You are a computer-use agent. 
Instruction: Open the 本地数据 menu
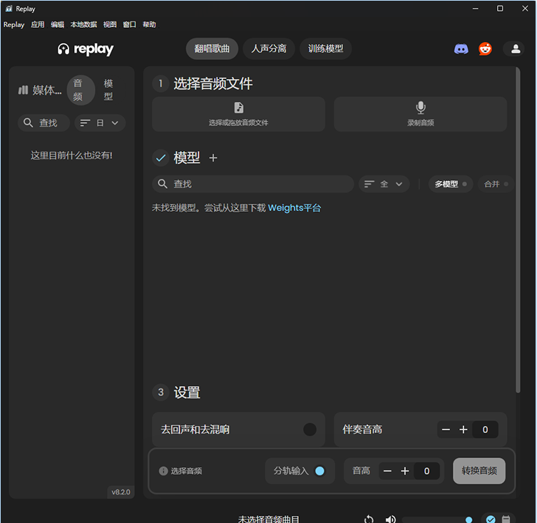[83, 24]
